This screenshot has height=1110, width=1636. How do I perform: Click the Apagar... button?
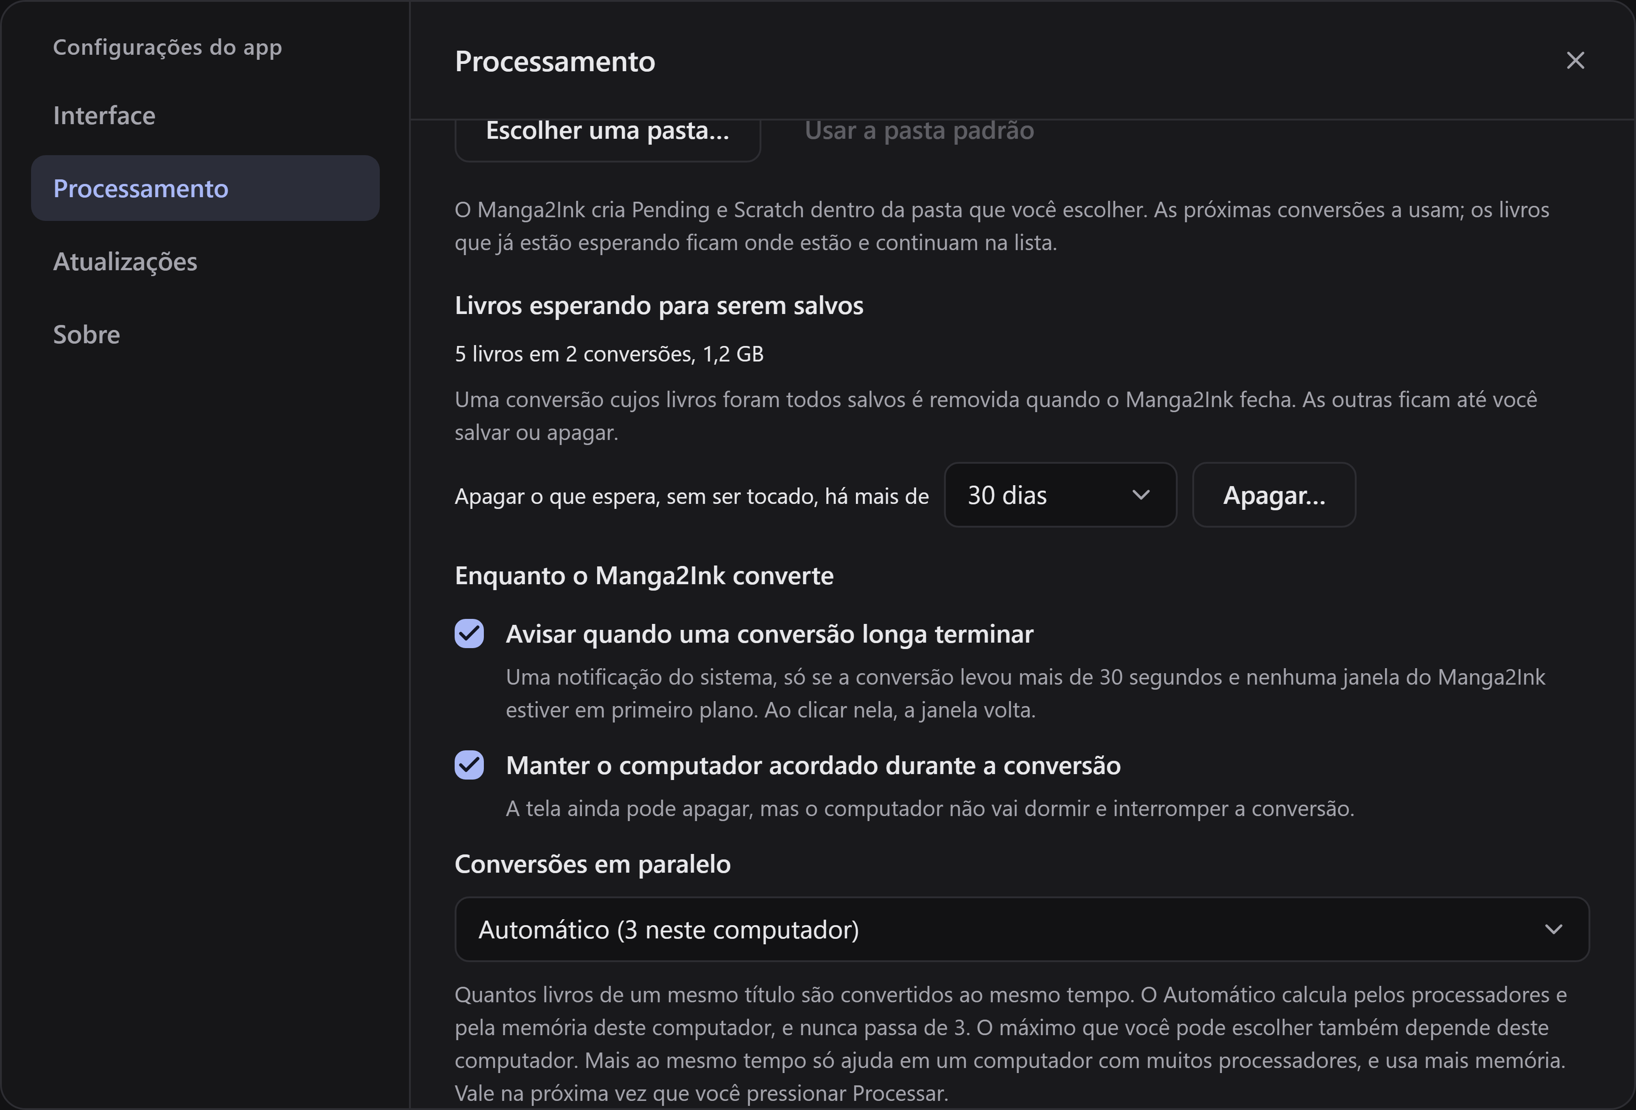click(x=1274, y=495)
